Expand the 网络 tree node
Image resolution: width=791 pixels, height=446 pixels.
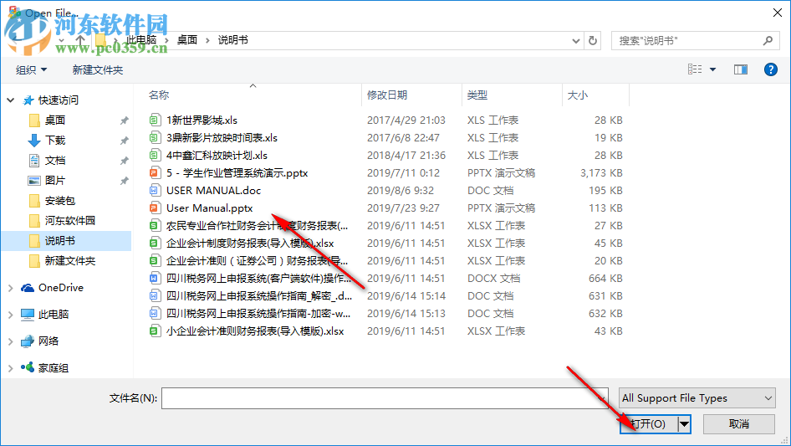tap(11, 341)
